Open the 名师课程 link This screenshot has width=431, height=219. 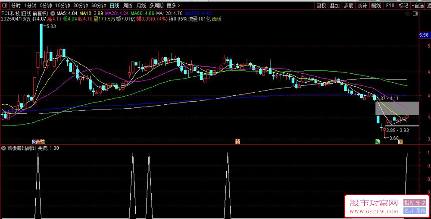coord(415,211)
